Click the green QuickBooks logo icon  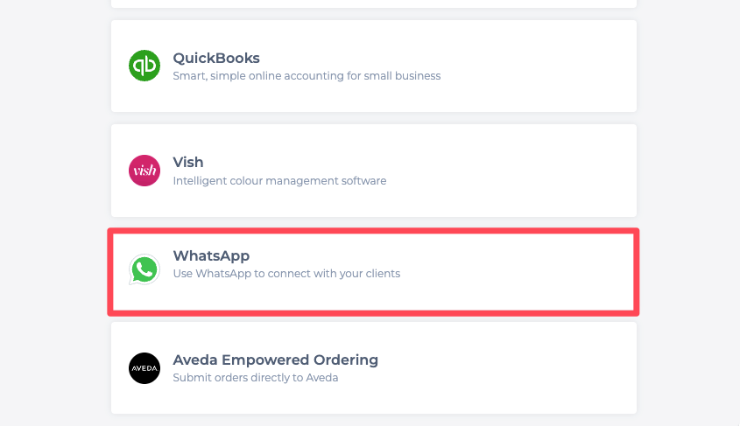144,66
